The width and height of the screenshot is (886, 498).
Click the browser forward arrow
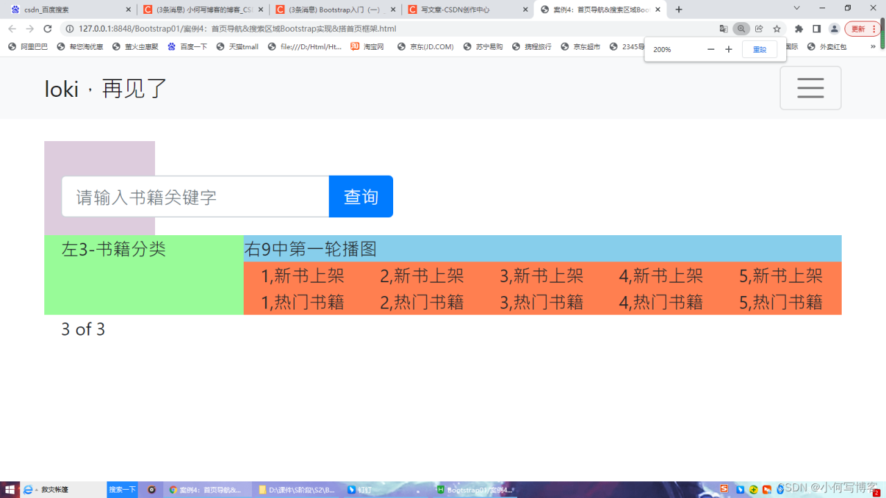coord(30,29)
